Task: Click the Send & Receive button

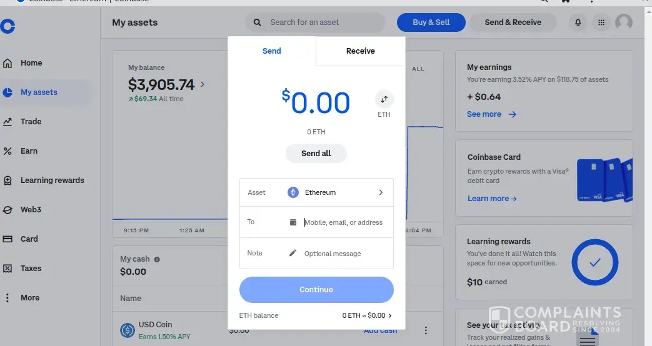Action: coord(513,22)
